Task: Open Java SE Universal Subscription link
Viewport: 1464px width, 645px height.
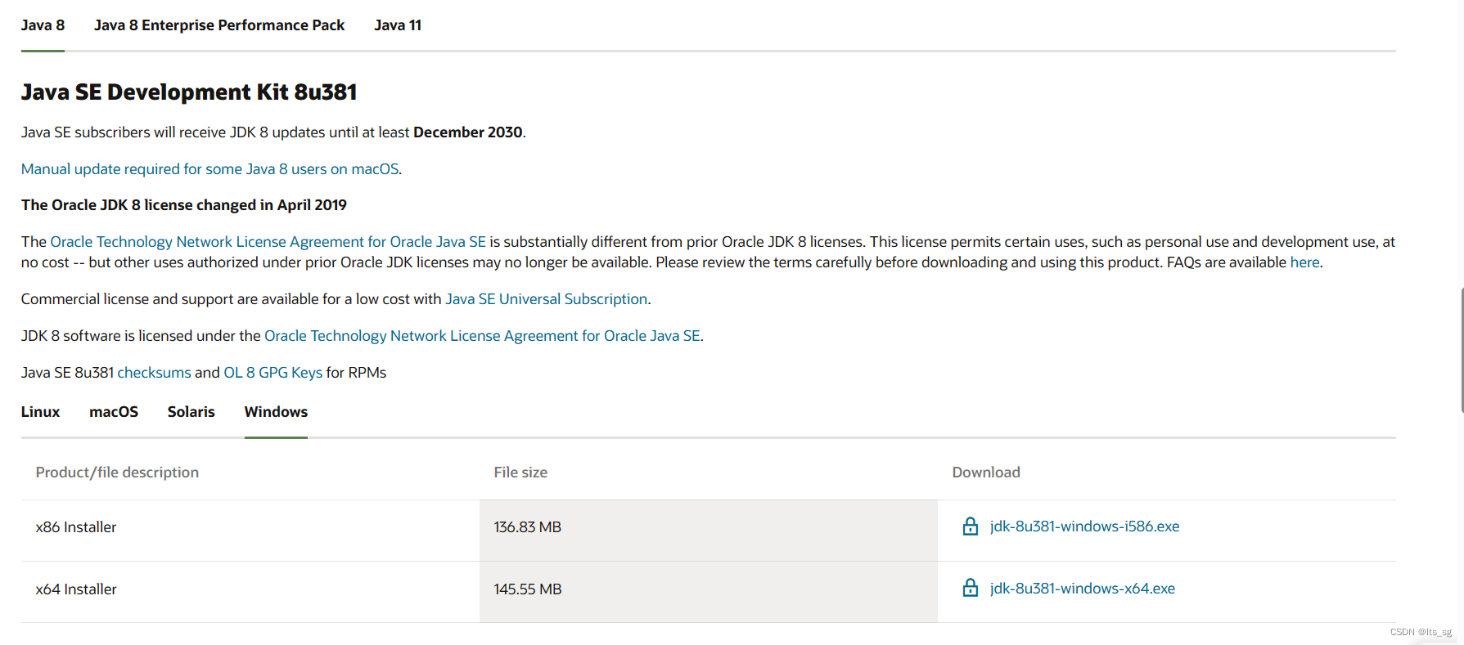Action: 546,299
